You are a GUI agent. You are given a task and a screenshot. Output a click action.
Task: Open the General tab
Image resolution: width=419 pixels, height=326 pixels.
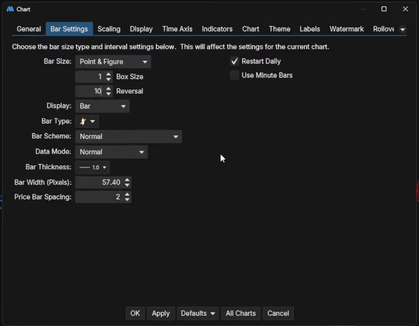coord(29,29)
